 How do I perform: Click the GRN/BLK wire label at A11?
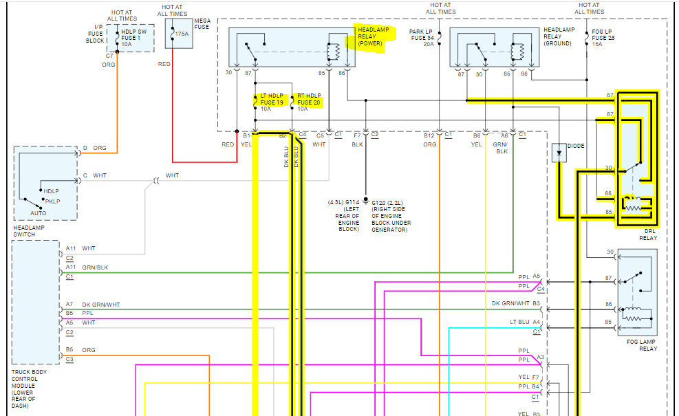click(95, 267)
